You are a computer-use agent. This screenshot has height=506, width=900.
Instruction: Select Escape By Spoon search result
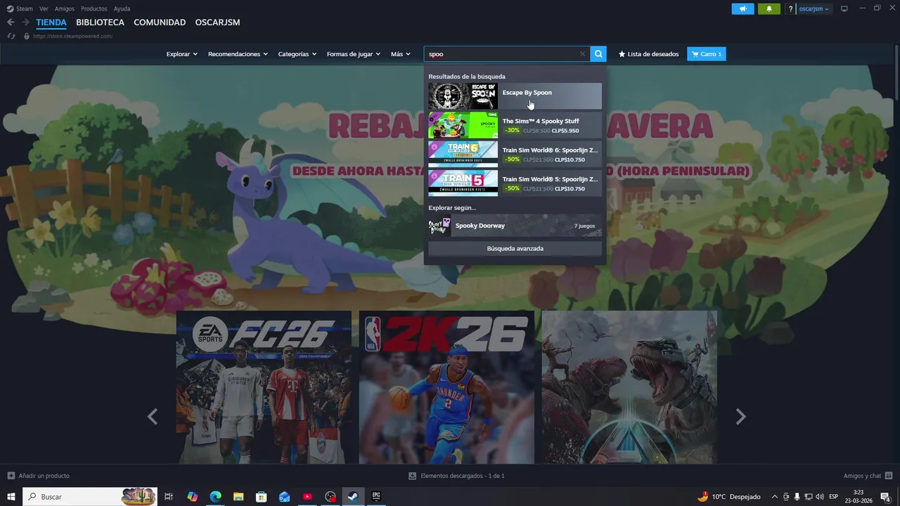tap(515, 96)
